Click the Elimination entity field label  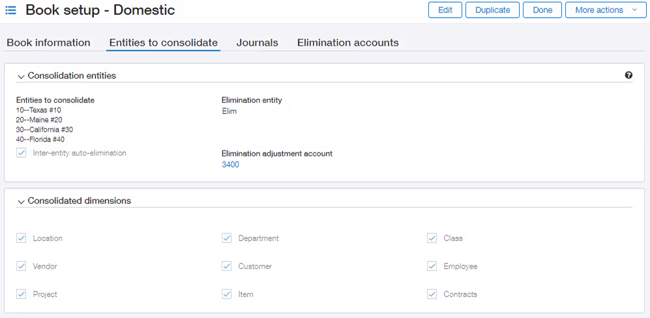(x=252, y=100)
